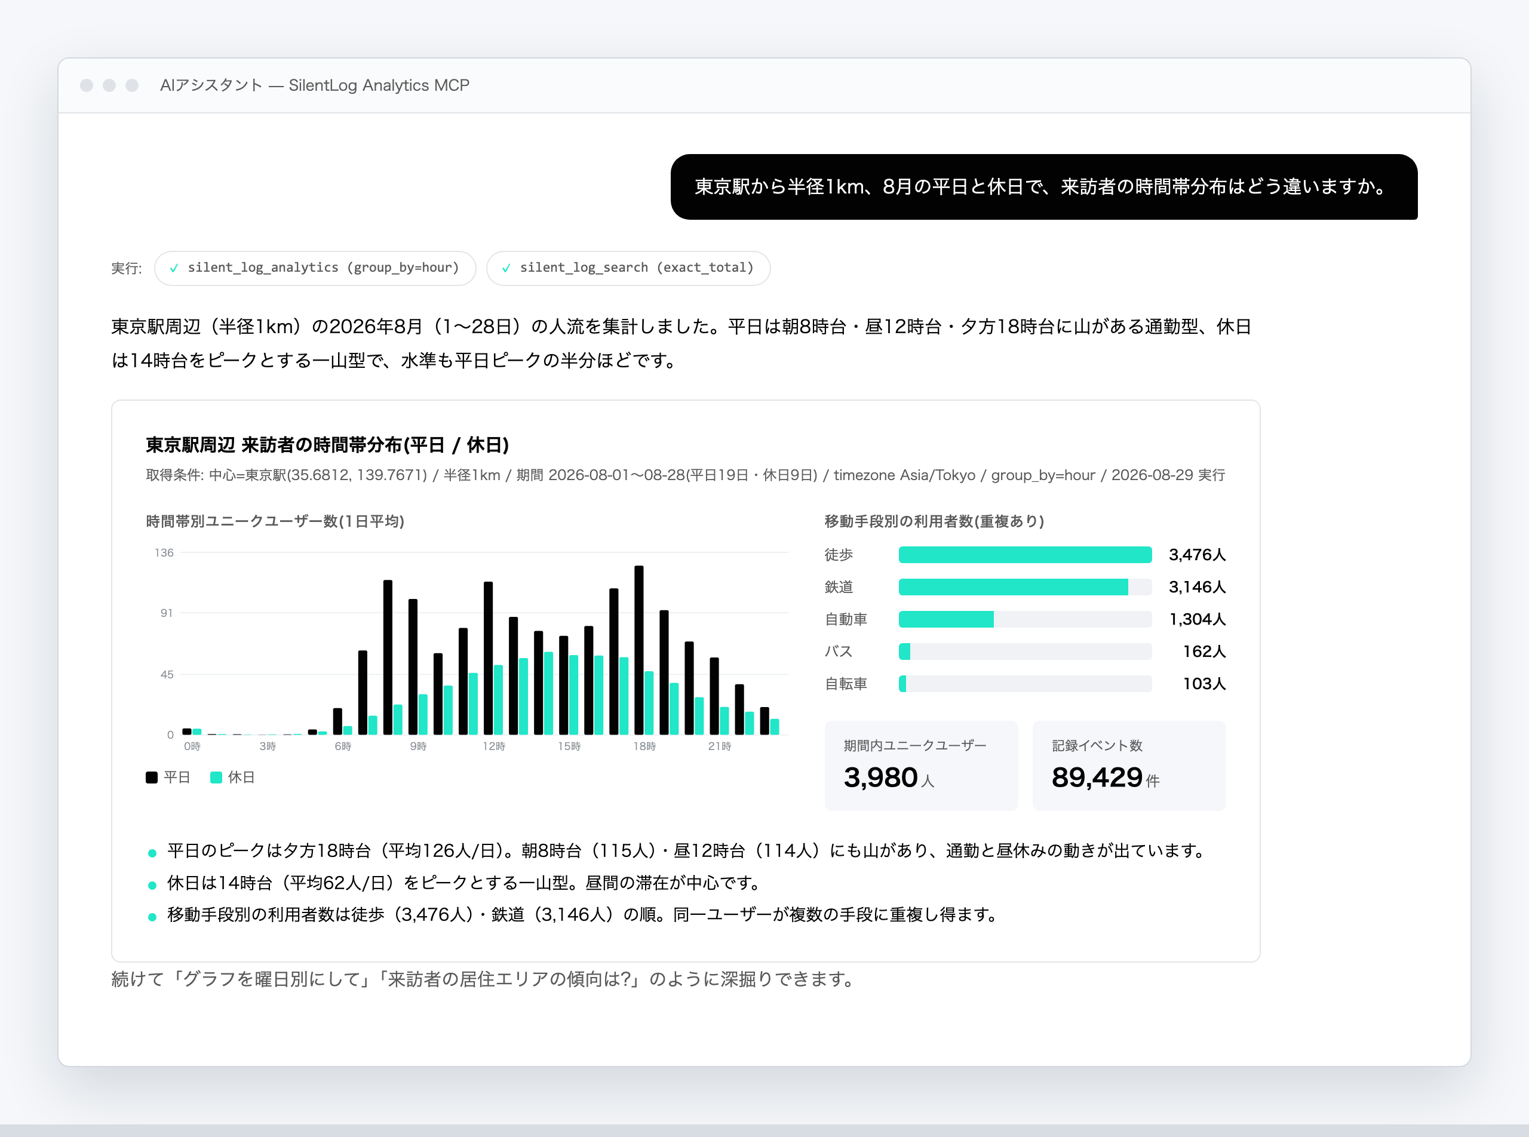Click the 3,146人 value for 鉄道
The height and width of the screenshot is (1137, 1529).
click(1197, 587)
